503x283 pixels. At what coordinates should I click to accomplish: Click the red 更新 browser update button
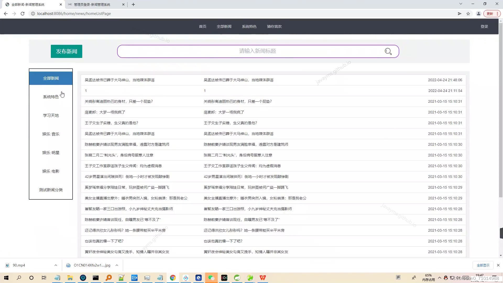coord(492,14)
